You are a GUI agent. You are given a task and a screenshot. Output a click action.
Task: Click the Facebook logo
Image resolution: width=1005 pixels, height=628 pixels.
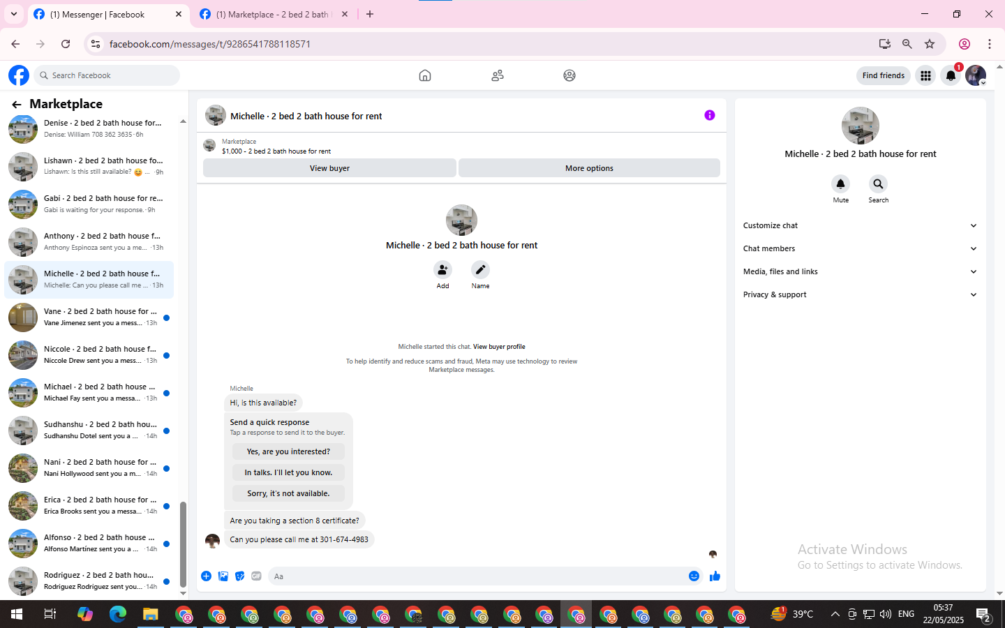19,75
